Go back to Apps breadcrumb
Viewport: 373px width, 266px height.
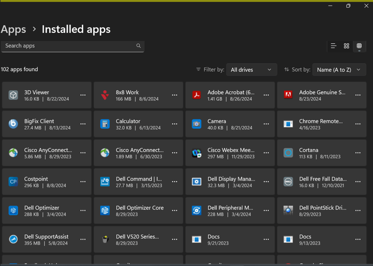click(x=14, y=29)
